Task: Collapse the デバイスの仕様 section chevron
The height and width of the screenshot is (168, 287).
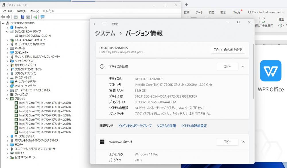Action: pos(243,66)
